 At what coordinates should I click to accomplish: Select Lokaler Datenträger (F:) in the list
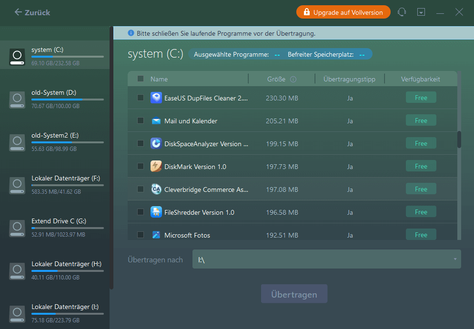55,185
